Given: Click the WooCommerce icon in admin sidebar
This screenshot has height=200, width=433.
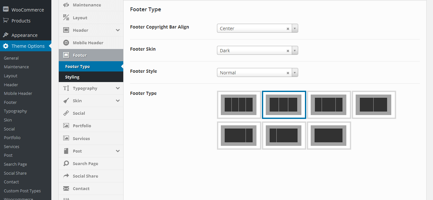Looking at the screenshot, I should [6, 10].
